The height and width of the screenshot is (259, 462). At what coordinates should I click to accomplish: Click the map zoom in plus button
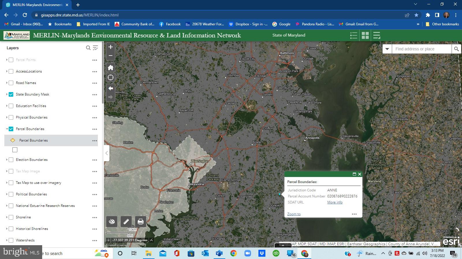pyautogui.click(x=111, y=47)
